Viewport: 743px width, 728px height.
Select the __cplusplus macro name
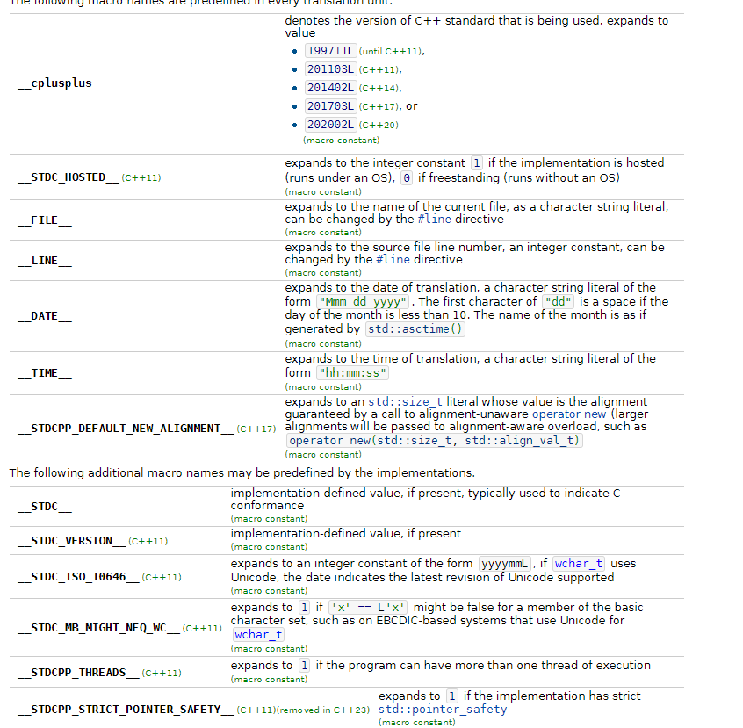[55, 83]
